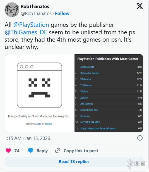Click ThiGames entry in ranking list
Screen dimensions: 149x172
click(86, 85)
